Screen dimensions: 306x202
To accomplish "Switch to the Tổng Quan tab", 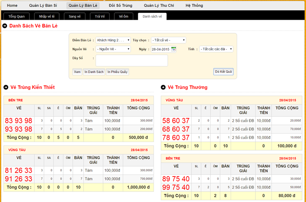I will click(x=17, y=16).
